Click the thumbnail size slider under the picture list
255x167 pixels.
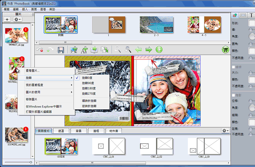point(18,162)
